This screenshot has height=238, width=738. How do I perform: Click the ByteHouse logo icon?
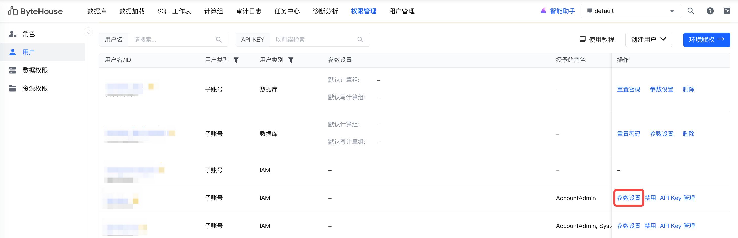click(x=13, y=11)
